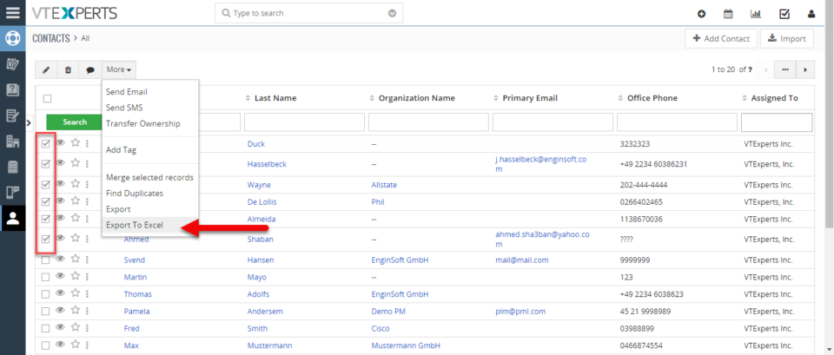This screenshot has height=355, width=834.
Task: Choose Transfer Ownership from More menu
Action: pyautogui.click(x=143, y=123)
